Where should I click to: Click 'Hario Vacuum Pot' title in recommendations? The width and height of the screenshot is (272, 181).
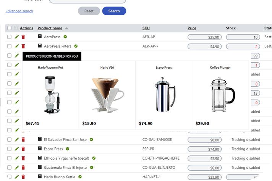click(x=50, y=68)
